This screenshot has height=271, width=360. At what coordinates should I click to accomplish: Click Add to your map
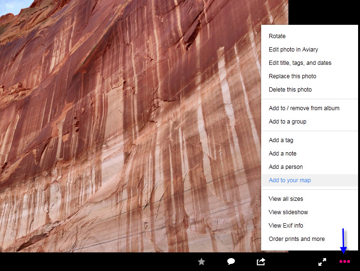pyautogui.click(x=309, y=180)
